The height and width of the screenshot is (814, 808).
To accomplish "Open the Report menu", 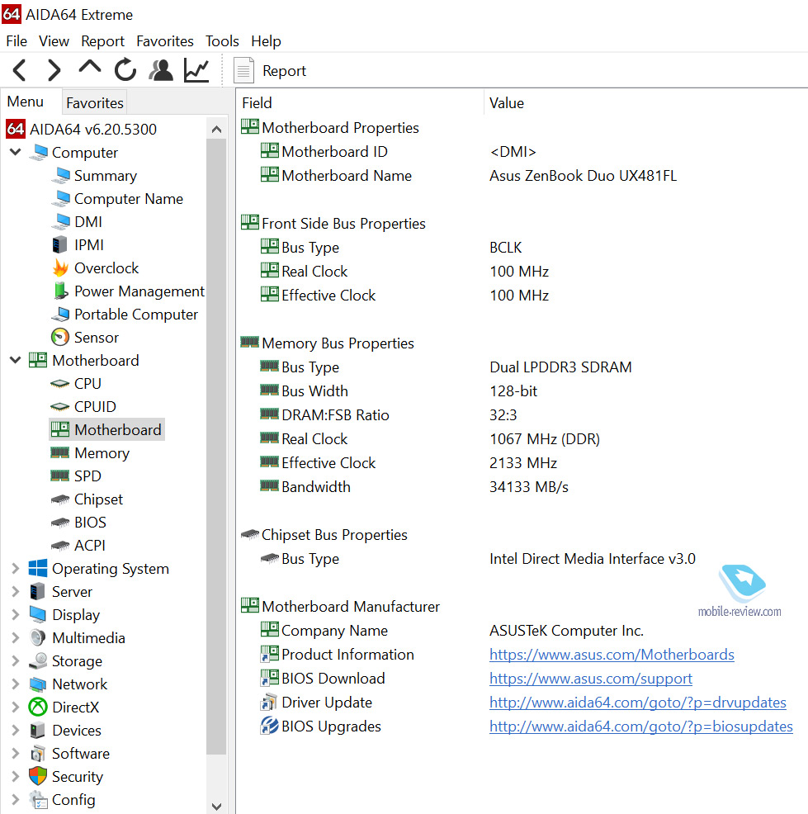I will click(x=102, y=41).
